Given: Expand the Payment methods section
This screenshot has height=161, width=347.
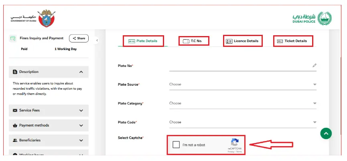Looking at the screenshot, I should (49, 125).
